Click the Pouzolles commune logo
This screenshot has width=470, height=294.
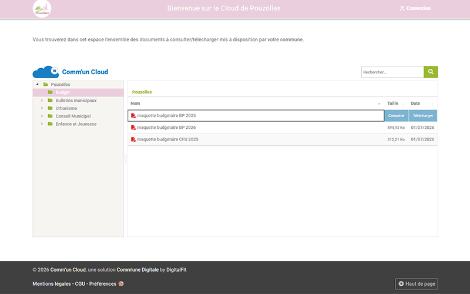click(42, 9)
